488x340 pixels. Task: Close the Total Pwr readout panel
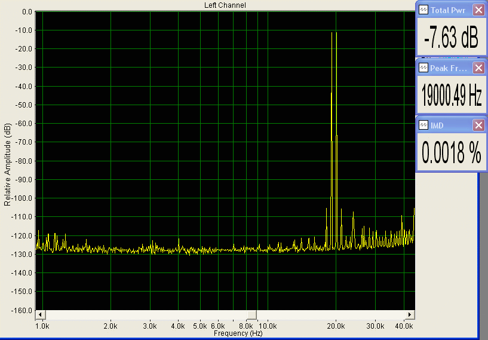pyautogui.click(x=478, y=10)
